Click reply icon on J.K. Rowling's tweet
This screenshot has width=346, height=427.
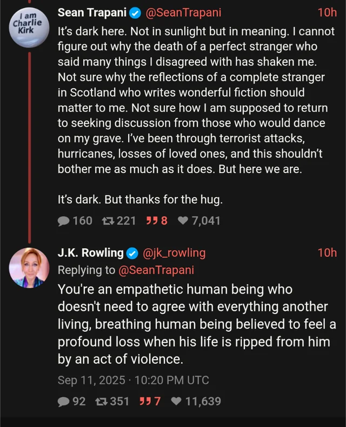(64, 402)
